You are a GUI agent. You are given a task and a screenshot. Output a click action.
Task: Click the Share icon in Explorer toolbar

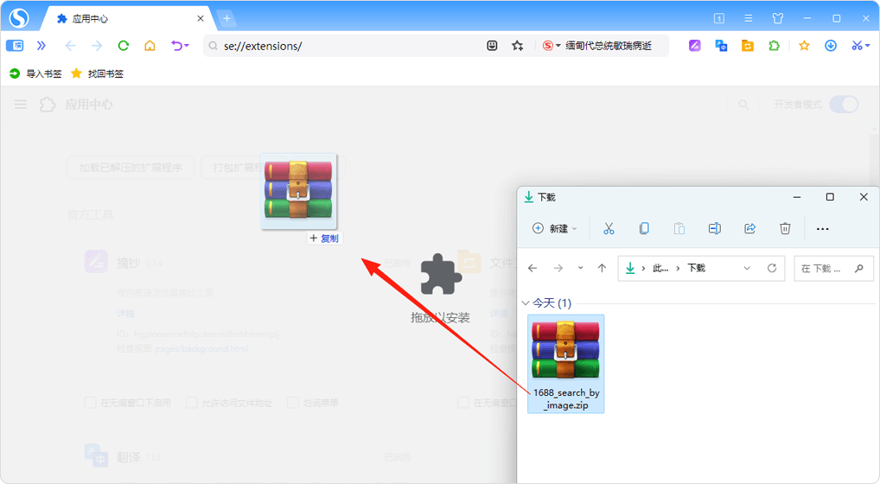click(x=749, y=228)
